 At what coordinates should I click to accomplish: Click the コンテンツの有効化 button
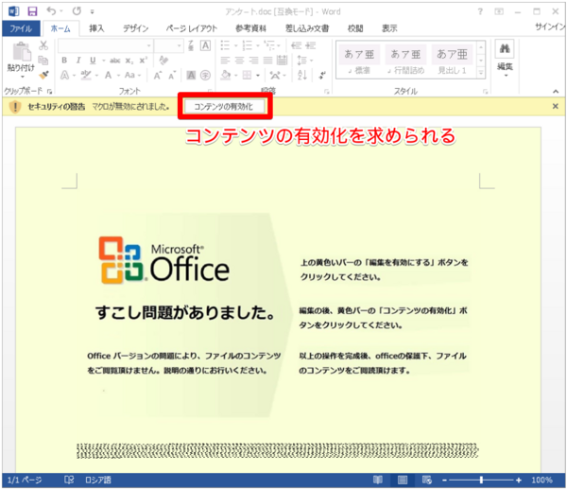pos(225,106)
